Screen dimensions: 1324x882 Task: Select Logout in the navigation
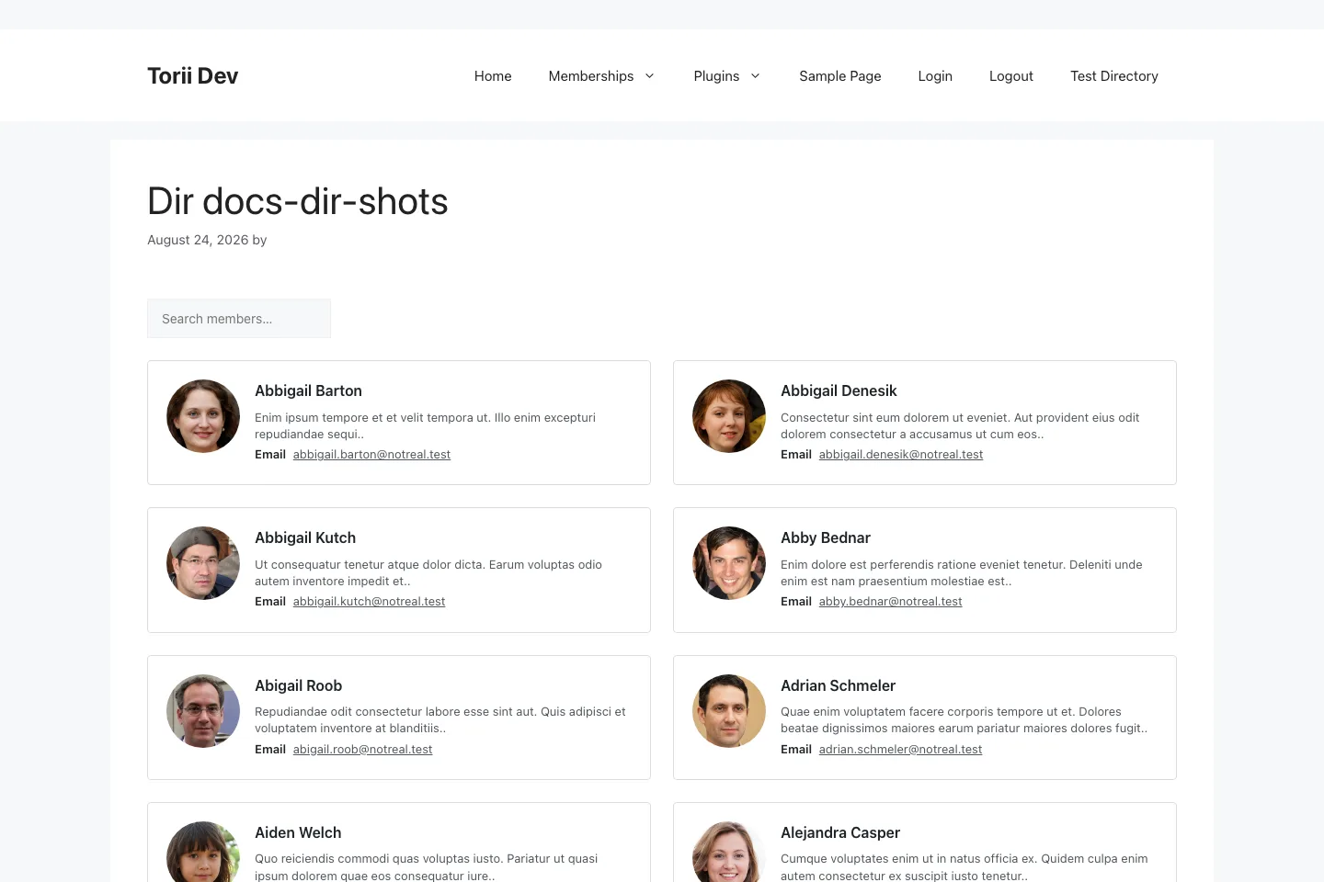[x=1011, y=76]
